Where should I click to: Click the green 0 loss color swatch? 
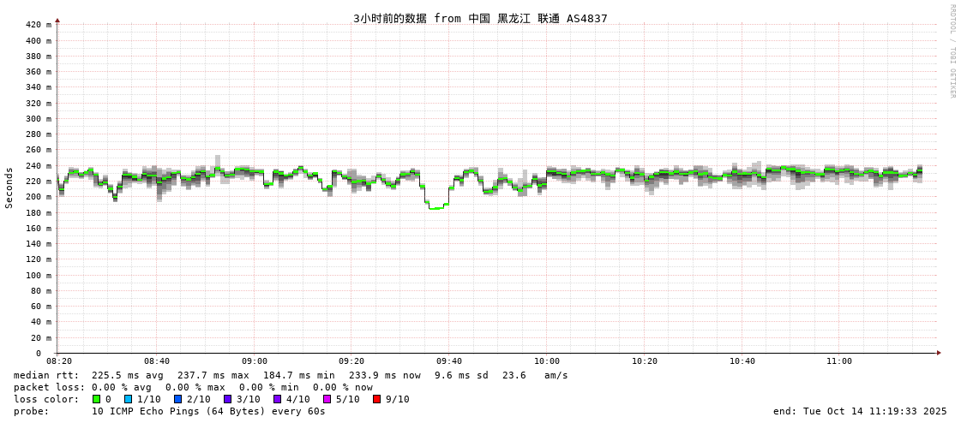click(x=96, y=399)
